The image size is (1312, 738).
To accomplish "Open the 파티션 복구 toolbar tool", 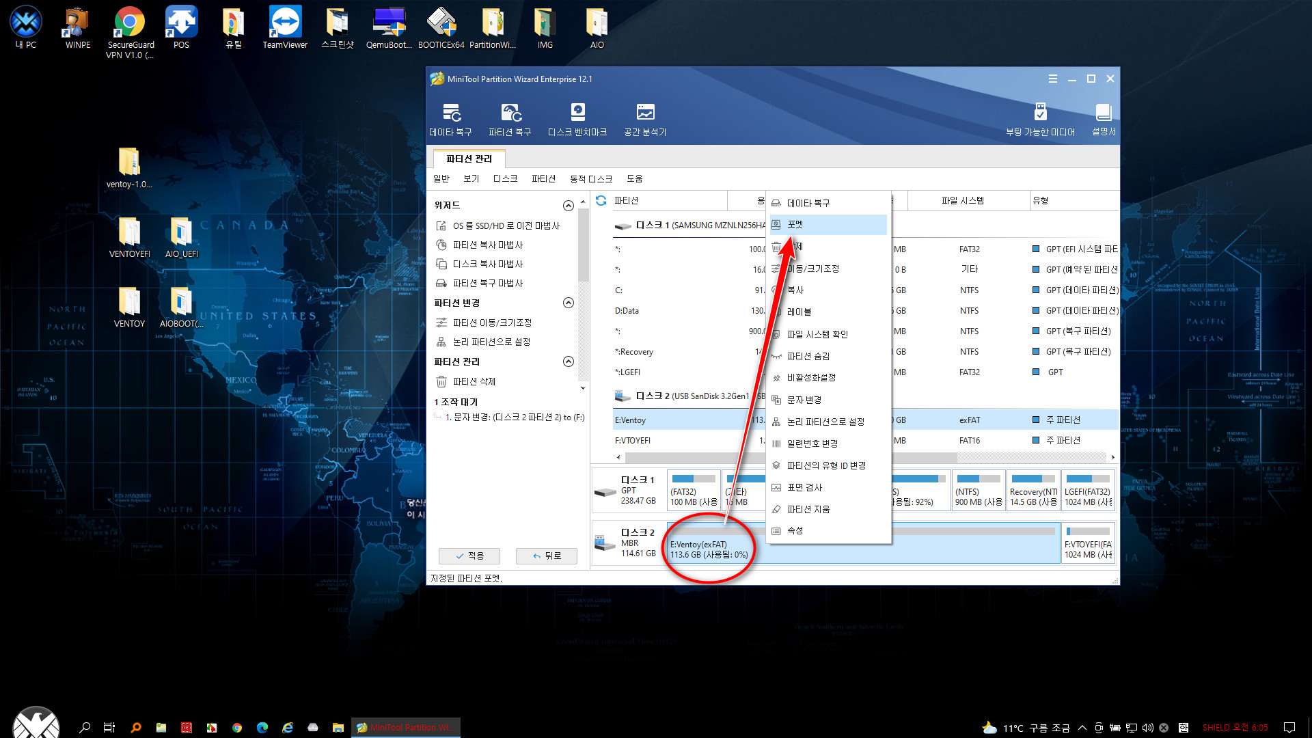I will click(x=510, y=120).
